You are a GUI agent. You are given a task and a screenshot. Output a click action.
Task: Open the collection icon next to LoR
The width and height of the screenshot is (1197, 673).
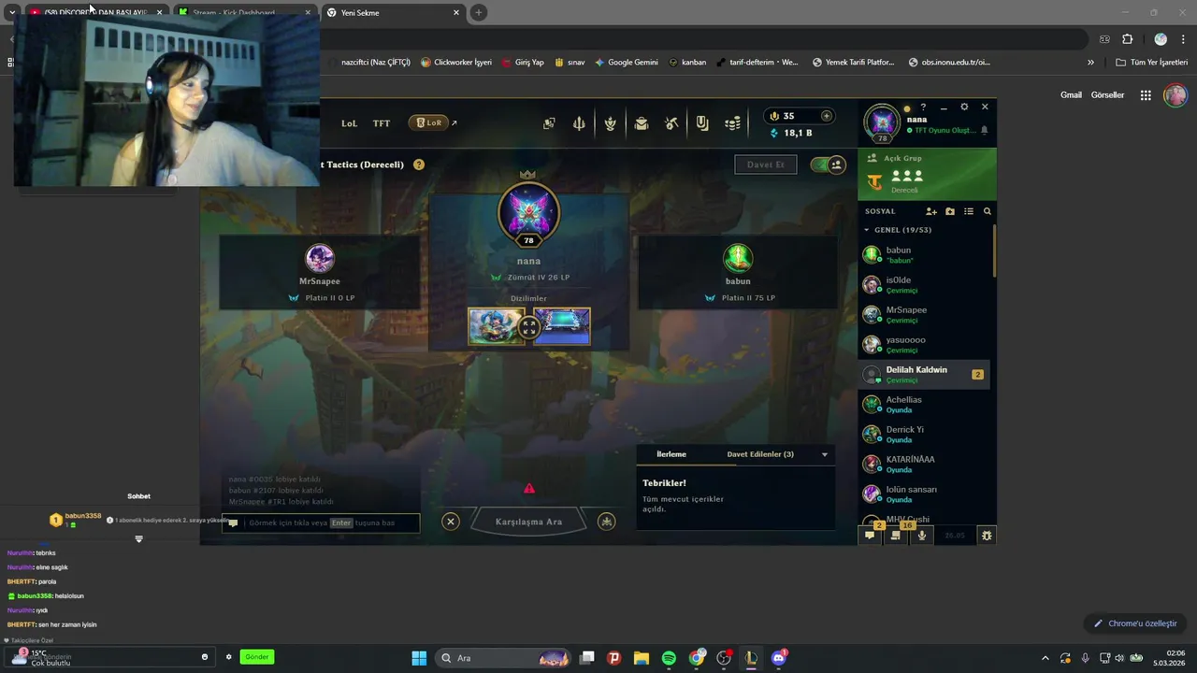coord(549,123)
